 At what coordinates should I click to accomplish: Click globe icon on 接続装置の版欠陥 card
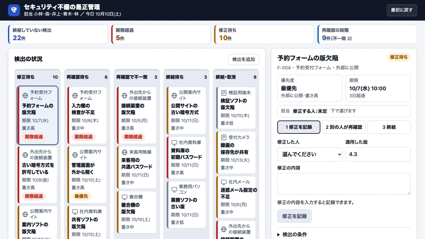tap(124, 96)
